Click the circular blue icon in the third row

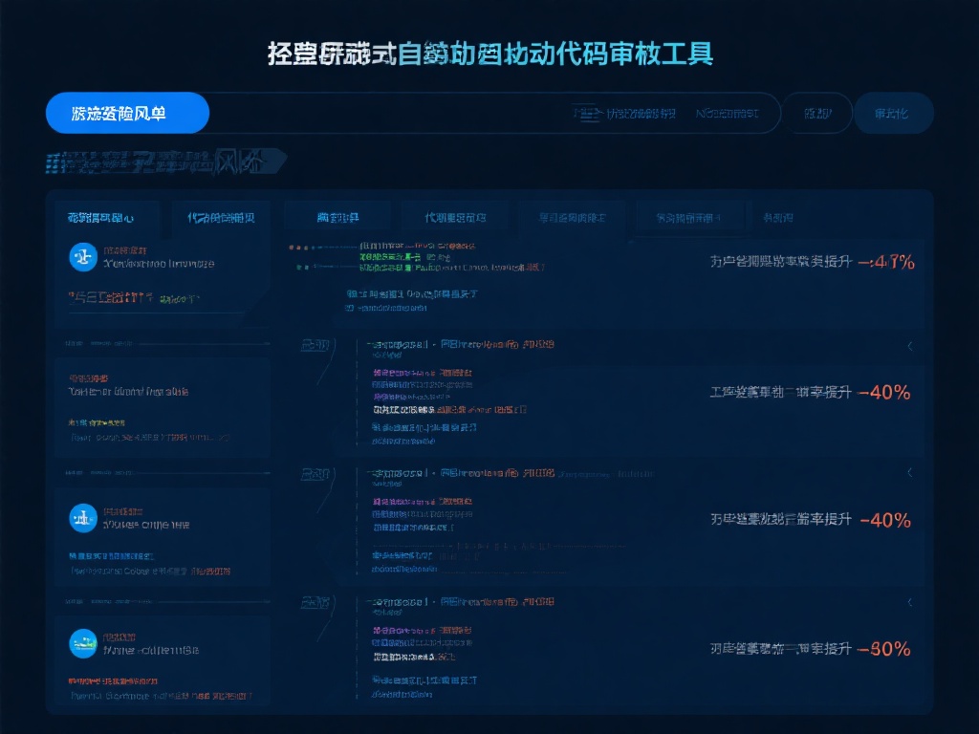[x=83, y=518]
